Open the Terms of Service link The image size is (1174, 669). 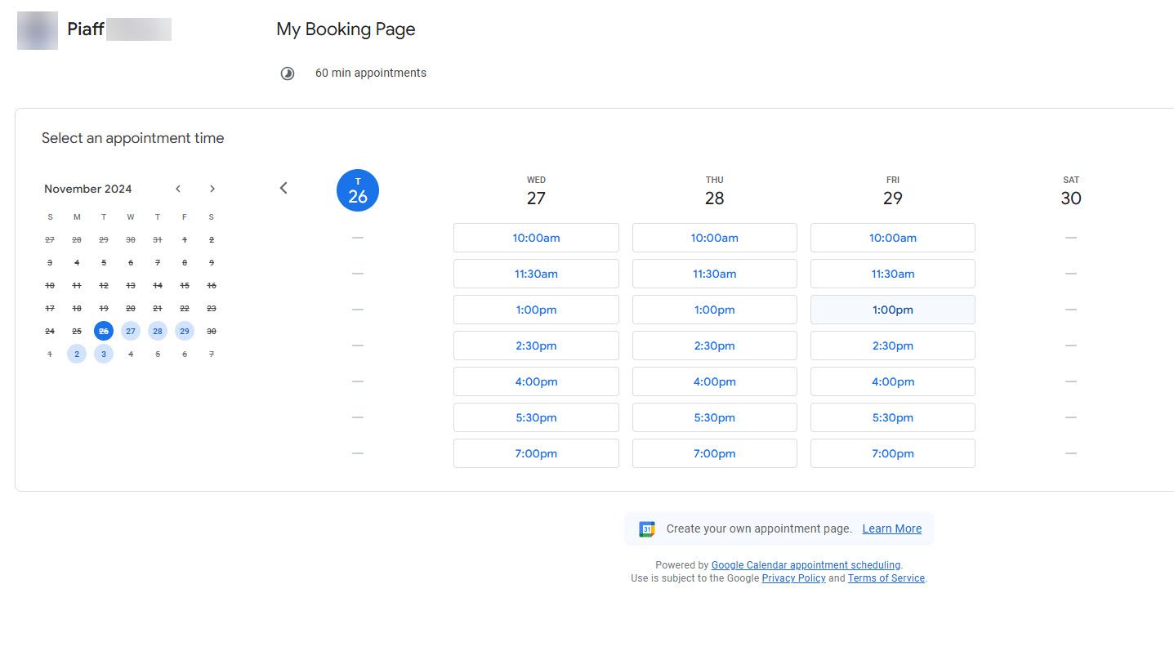886,578
